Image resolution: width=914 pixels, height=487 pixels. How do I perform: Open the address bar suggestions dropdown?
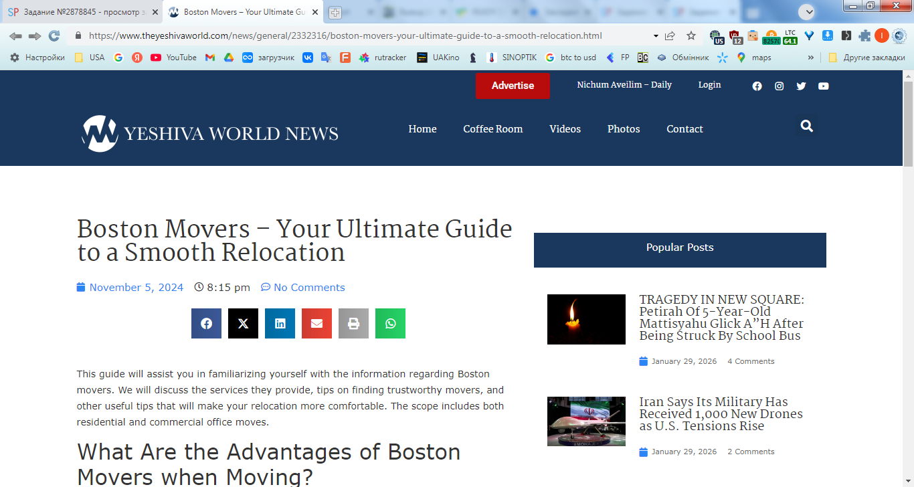point(656,36)
